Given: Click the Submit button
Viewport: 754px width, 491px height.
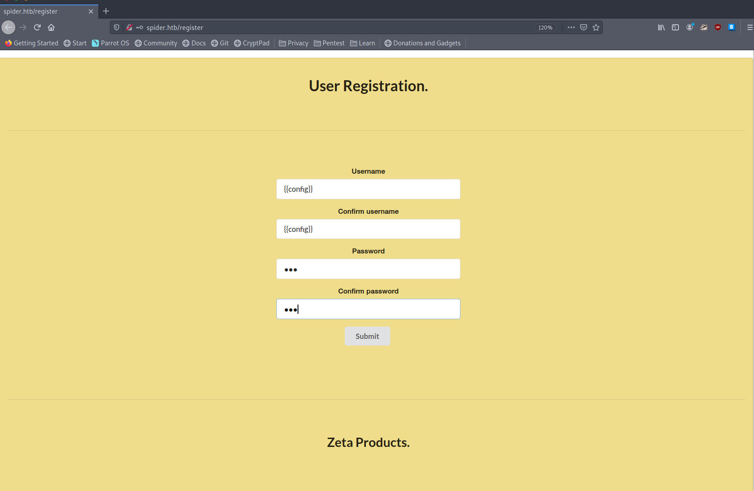Looking at the screenshot, I should (x=367, y=336).
